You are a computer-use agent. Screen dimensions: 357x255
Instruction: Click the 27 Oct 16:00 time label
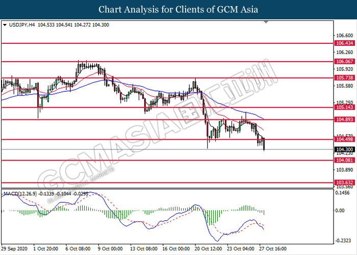273,249
